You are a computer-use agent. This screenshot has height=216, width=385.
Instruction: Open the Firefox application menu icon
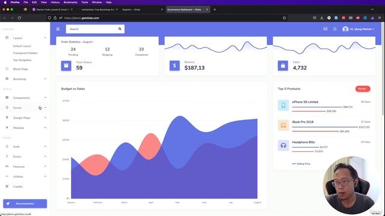pyautogui.click(x=380, y=18)
